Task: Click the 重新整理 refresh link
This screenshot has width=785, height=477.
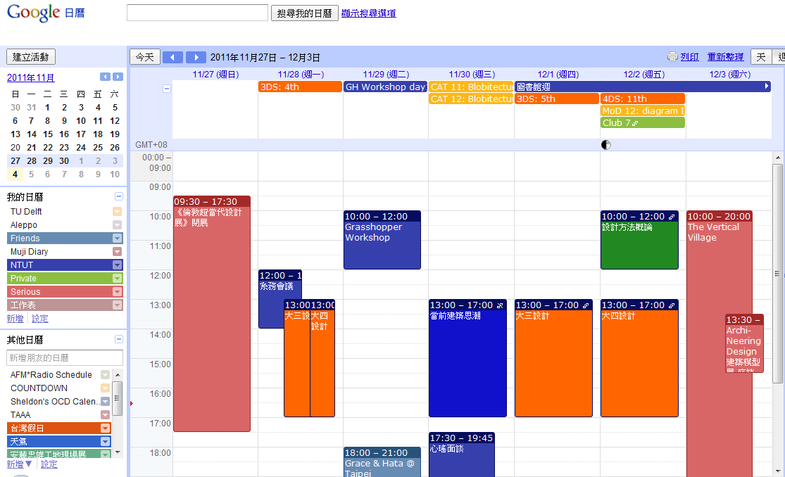Action: tap(725, 57)
